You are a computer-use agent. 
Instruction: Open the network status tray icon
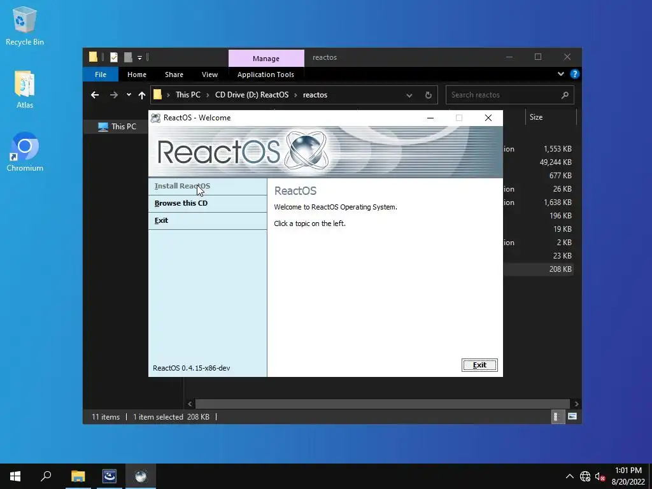point(585,476)
